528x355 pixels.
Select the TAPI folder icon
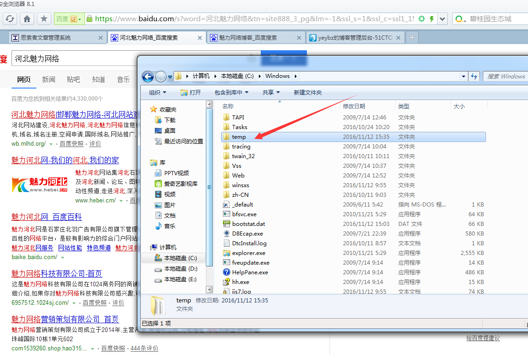click(x=226, y=118)
